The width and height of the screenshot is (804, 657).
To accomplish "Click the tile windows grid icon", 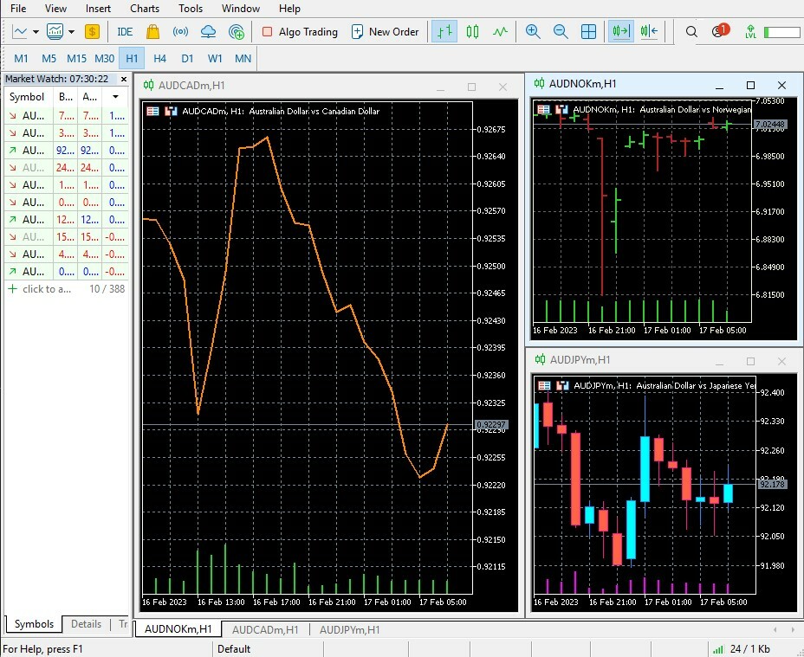I will pos(588,32).
